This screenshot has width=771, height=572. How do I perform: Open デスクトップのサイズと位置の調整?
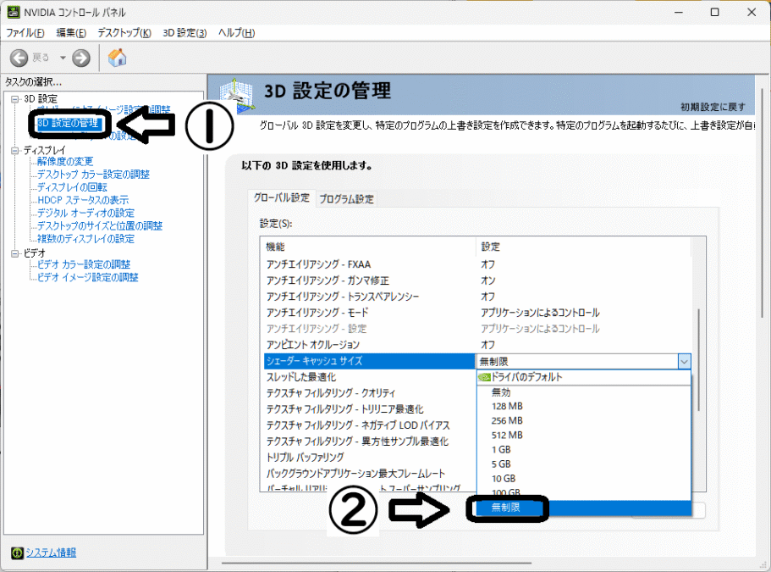pyautogui.click(x=99, y=225)
